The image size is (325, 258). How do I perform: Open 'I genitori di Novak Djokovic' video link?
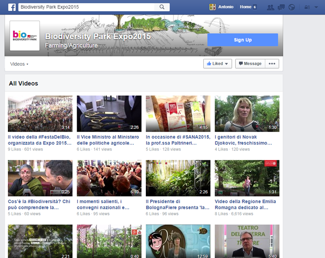pyautogui.click(x=243, y=140)
